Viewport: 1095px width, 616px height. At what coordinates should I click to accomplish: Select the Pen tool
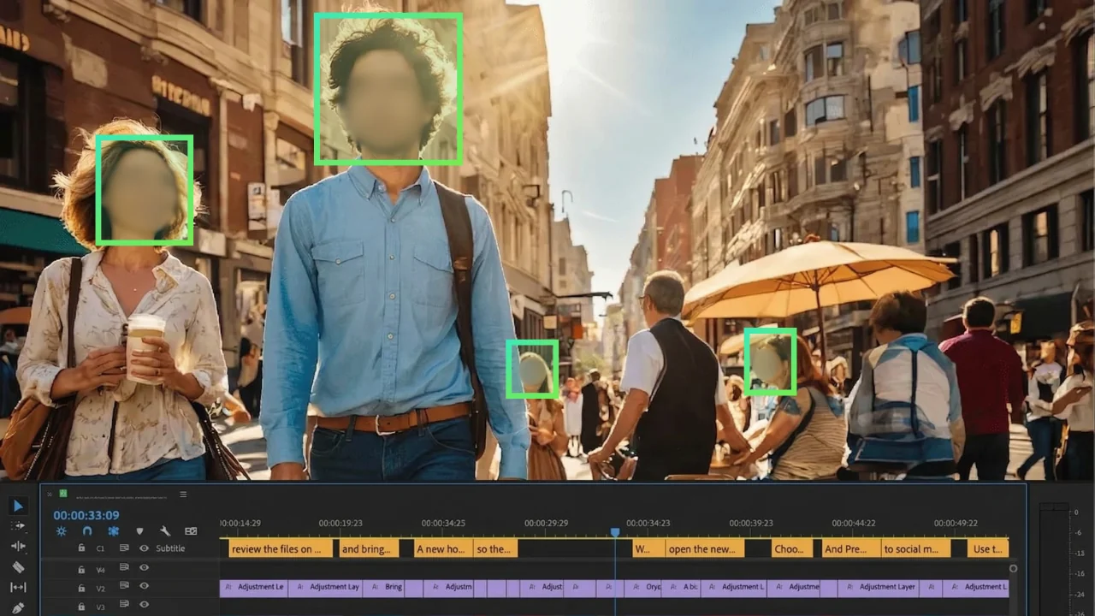(18, 607)
